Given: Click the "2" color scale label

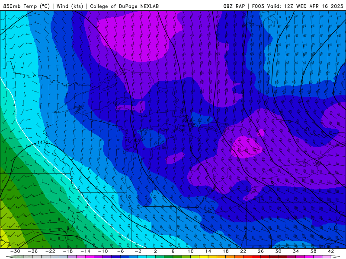Looking at the screenshot, I should 155,251.
